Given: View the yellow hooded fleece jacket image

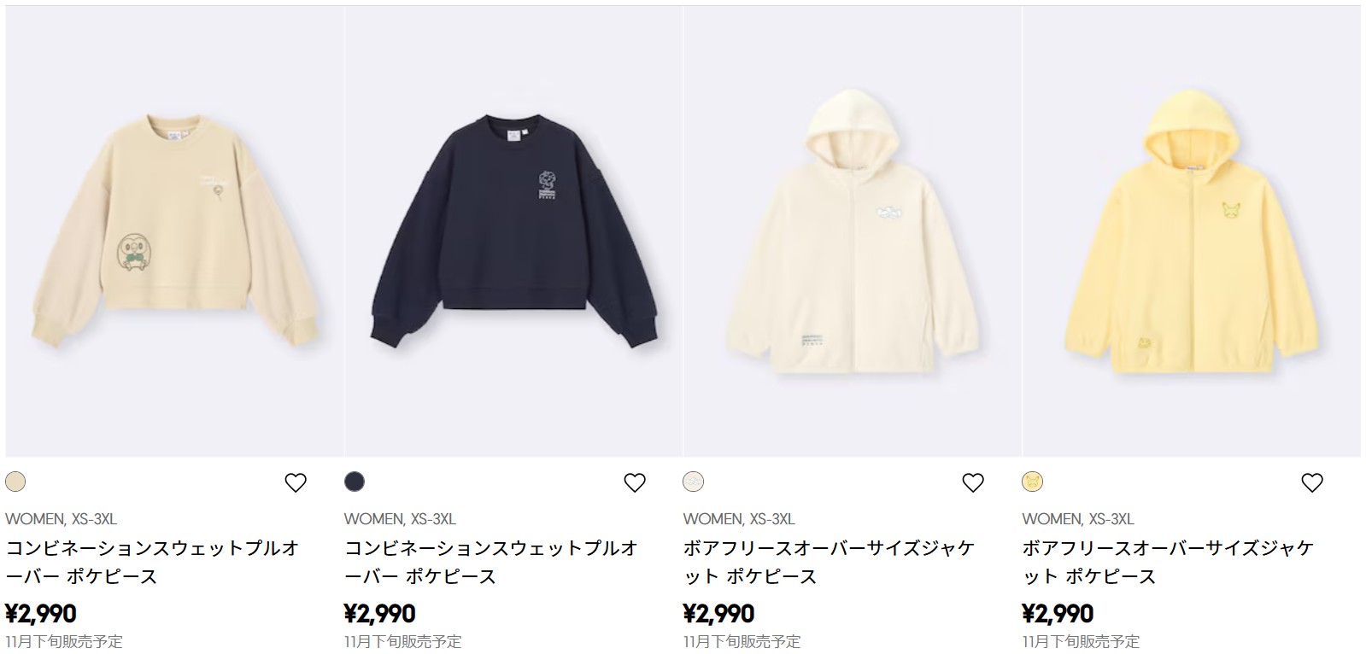Looking at the screenshot, I should click(1192, 231).
